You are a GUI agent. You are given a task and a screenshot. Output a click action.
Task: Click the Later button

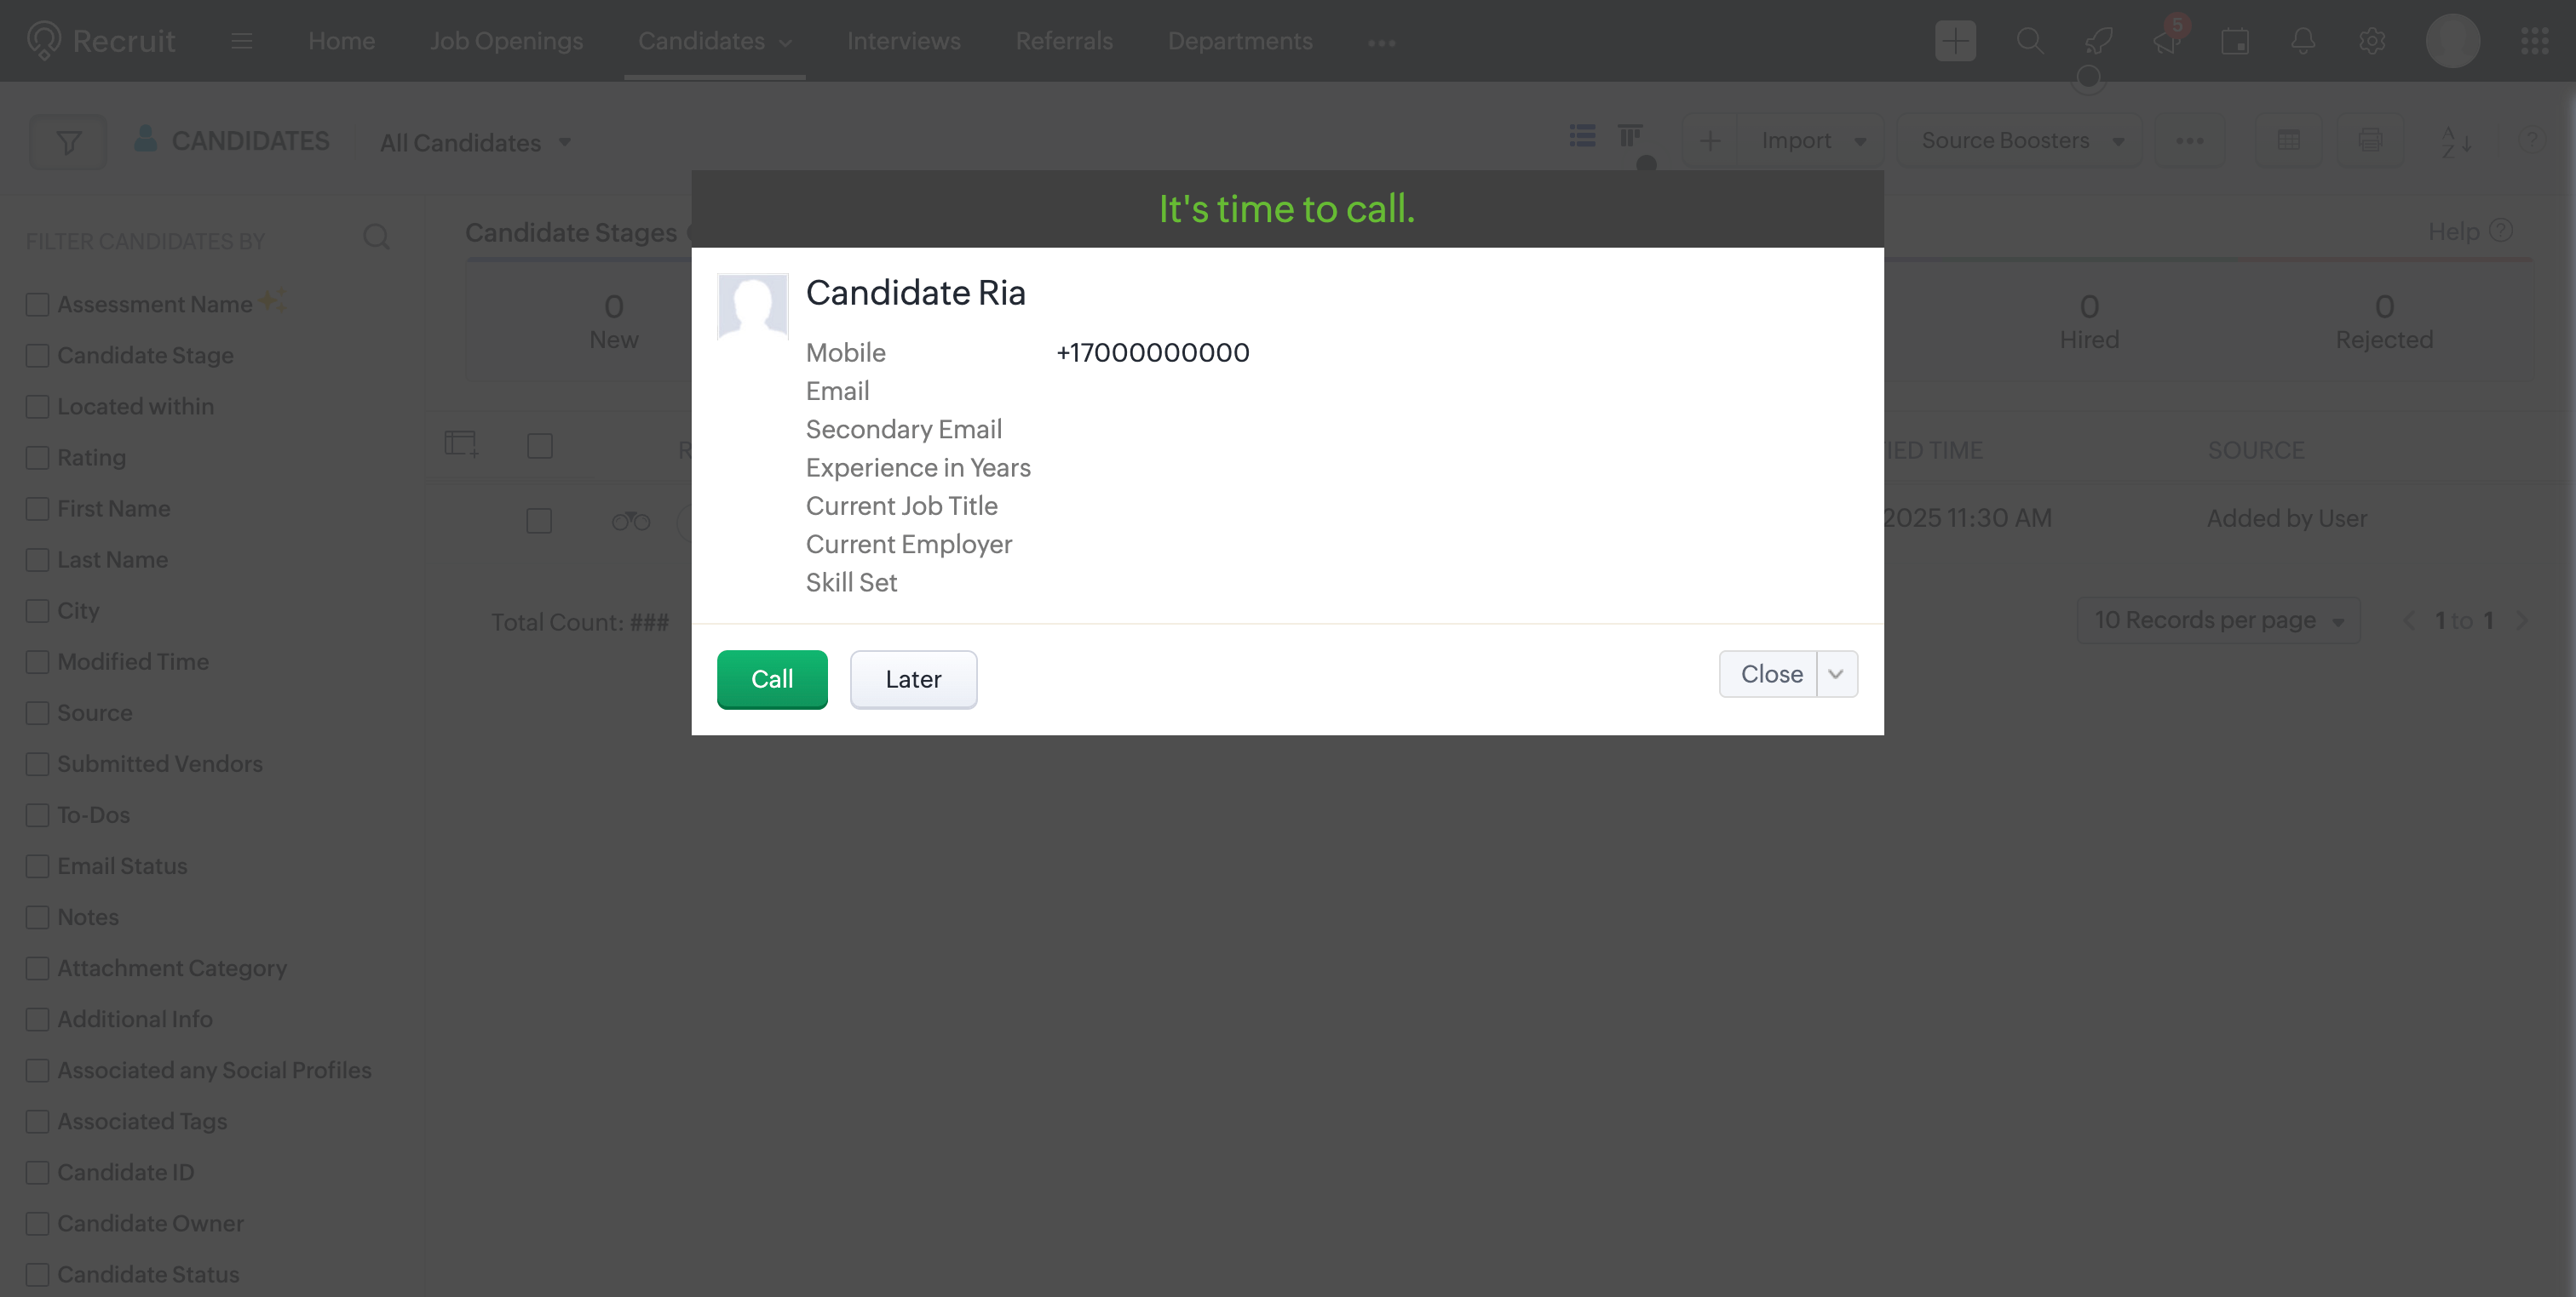tap(913, 679)
